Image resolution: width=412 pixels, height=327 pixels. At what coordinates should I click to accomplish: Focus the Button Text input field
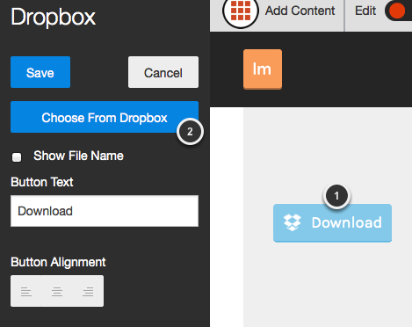[x=105, y=211]
